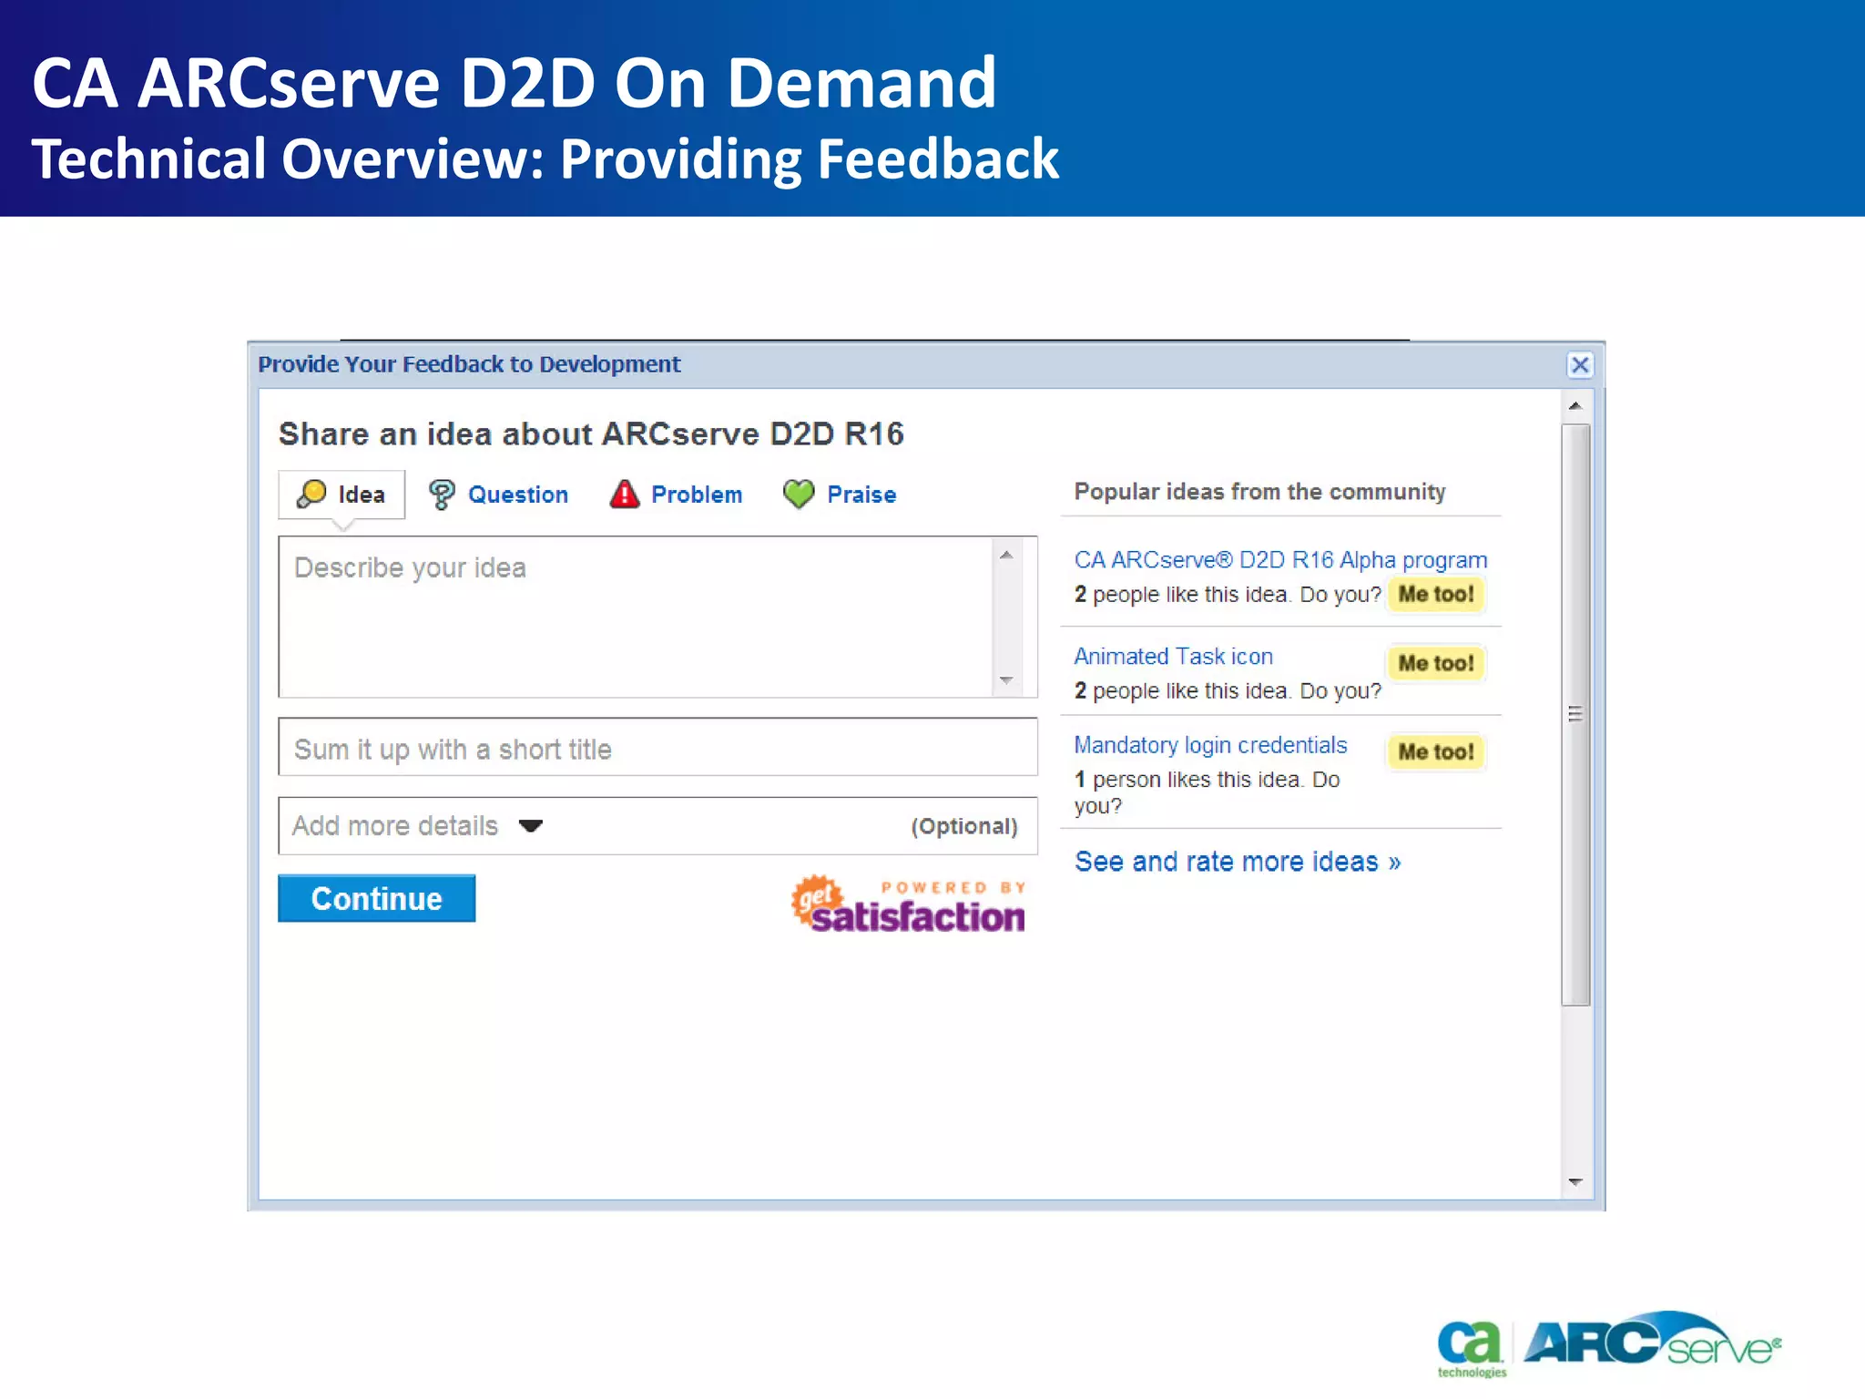Screen dimensions: 1865x1399
Task: Focus the short title input field
Action: [657, 748]
